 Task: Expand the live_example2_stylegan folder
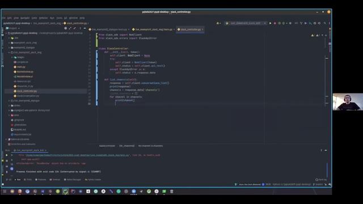click(x=10, y=48)
